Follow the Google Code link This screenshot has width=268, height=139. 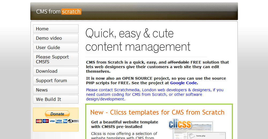pos(183,83)
